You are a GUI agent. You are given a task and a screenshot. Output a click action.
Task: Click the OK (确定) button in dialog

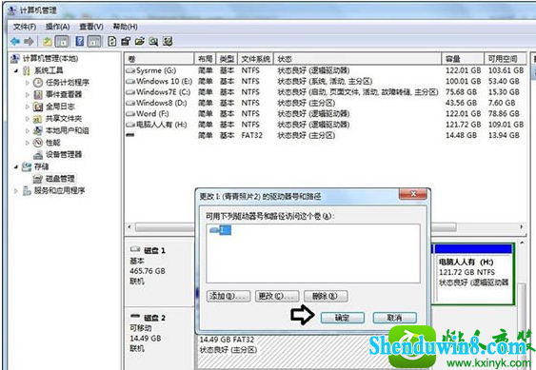[343, 318]
